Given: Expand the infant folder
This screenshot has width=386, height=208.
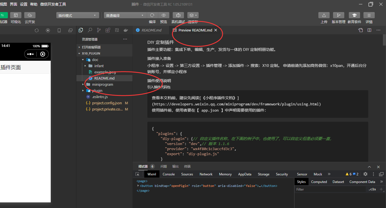Looking at the screenshot, I should pyautogui.click(x=104, y=66).
